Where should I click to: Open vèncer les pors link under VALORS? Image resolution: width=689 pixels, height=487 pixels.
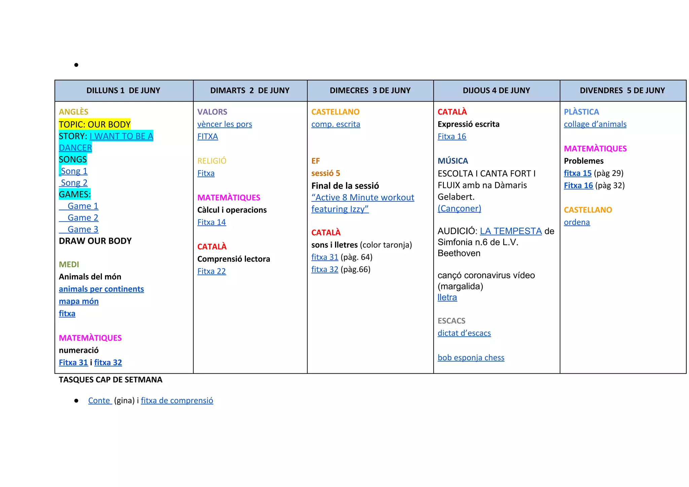click(x=224, y=124)
